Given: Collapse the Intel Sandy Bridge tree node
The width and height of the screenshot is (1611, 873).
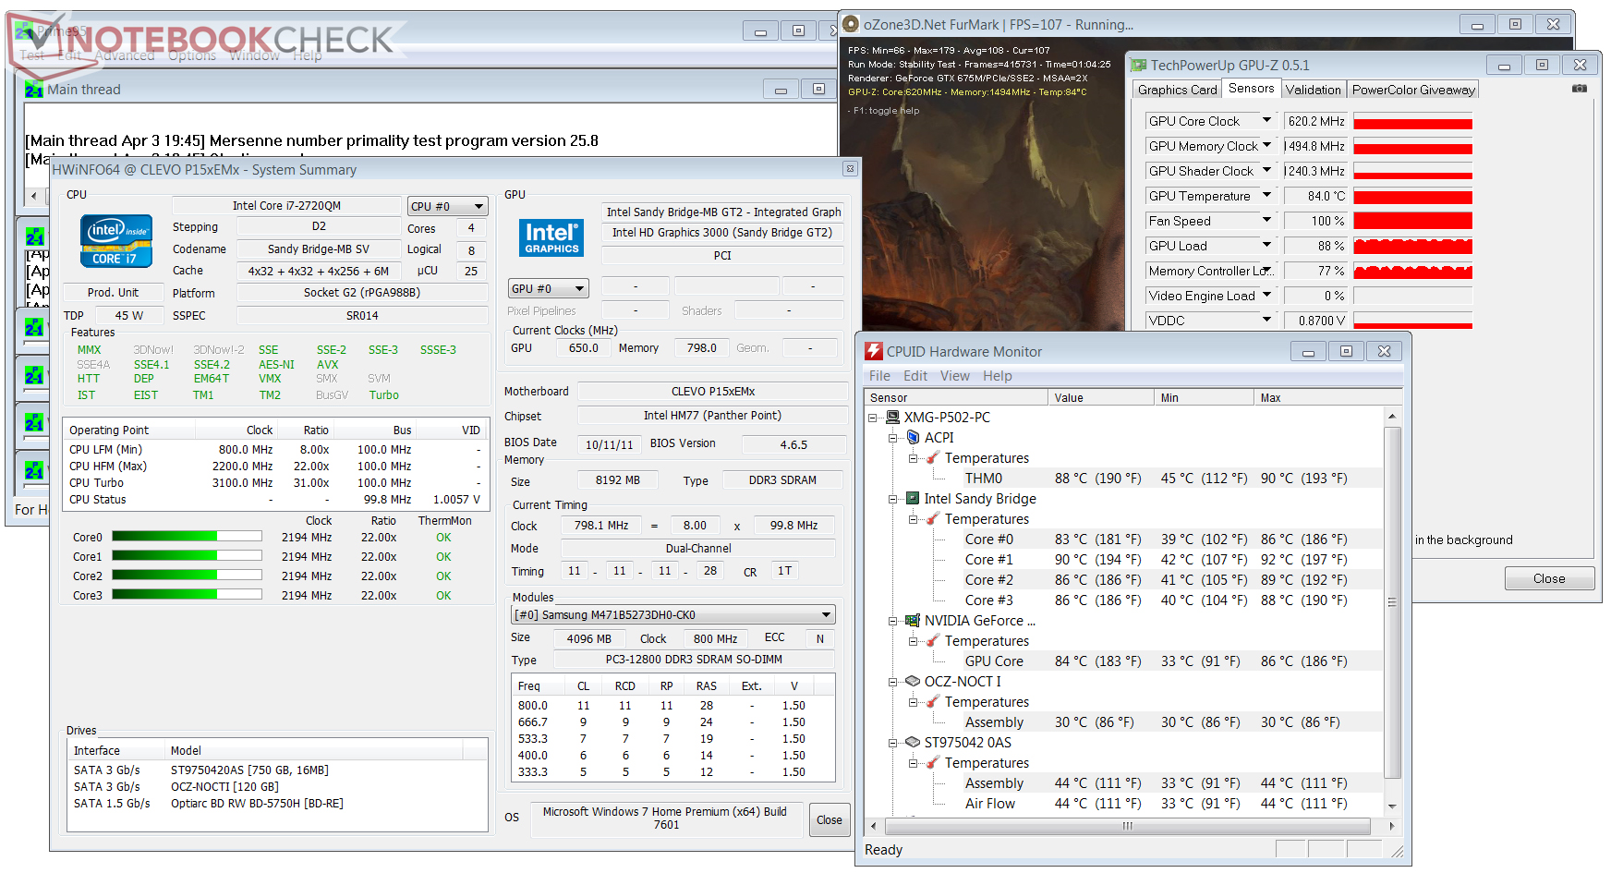Looking at the screenshot, I should 893,499.
